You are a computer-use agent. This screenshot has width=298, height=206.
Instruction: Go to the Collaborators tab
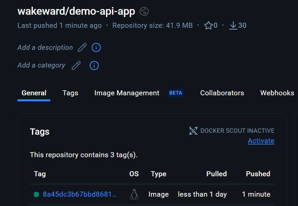coord(222,93)
